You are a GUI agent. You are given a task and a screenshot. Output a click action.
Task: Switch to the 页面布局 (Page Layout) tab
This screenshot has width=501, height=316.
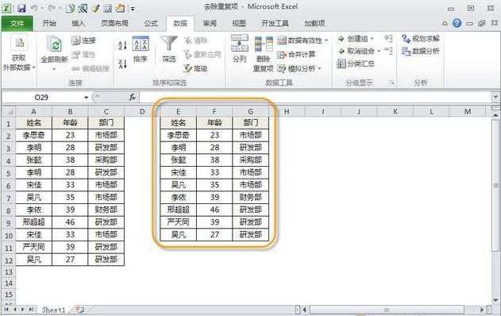point(114,23)
